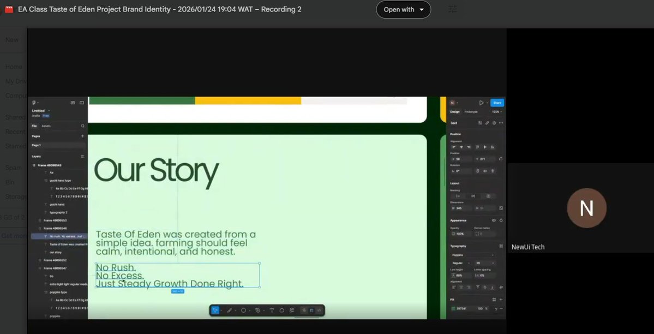Open the File tab in left panel
The width and height of the screenshot is (654, 334).
(34, 126)
